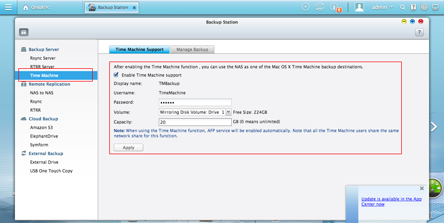Screen dimensions: 444x223
Task: Expand the admin user menu
Action: pos(382,7)
